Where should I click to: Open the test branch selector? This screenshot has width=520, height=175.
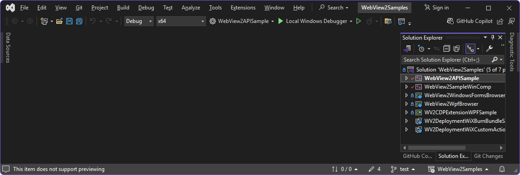(403, 169)
